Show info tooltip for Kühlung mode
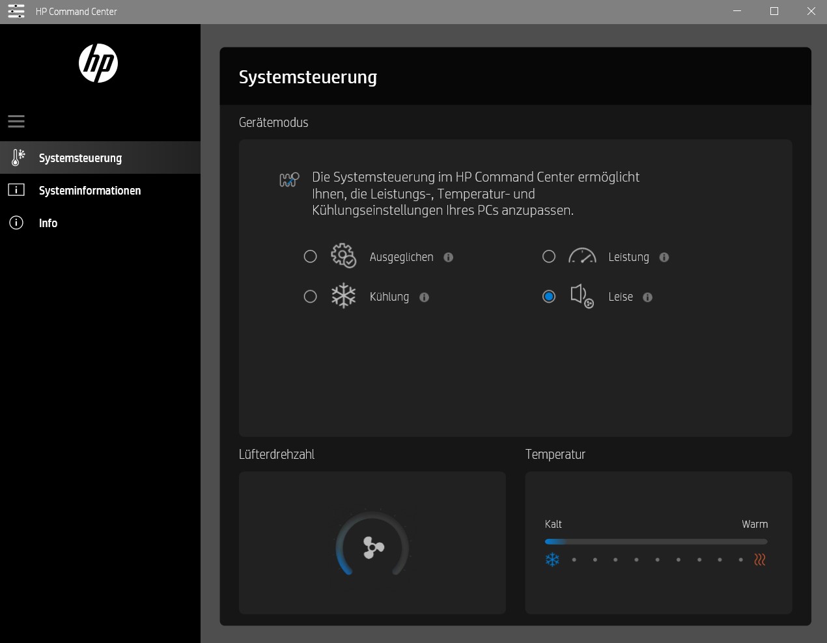 coord(424,297)
